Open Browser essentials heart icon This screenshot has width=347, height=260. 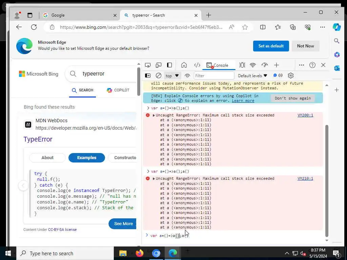pos(308,27)
